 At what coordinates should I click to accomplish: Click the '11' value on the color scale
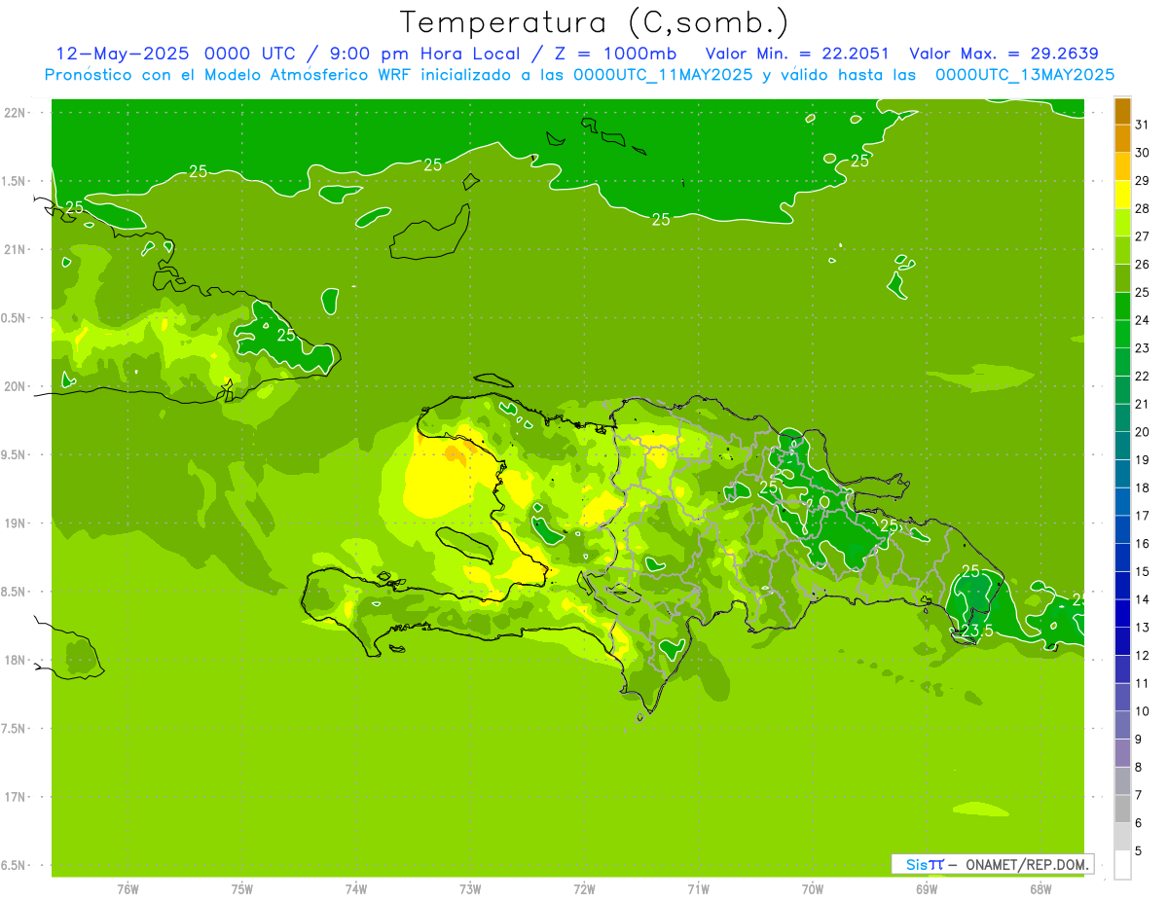point(1143,683)
